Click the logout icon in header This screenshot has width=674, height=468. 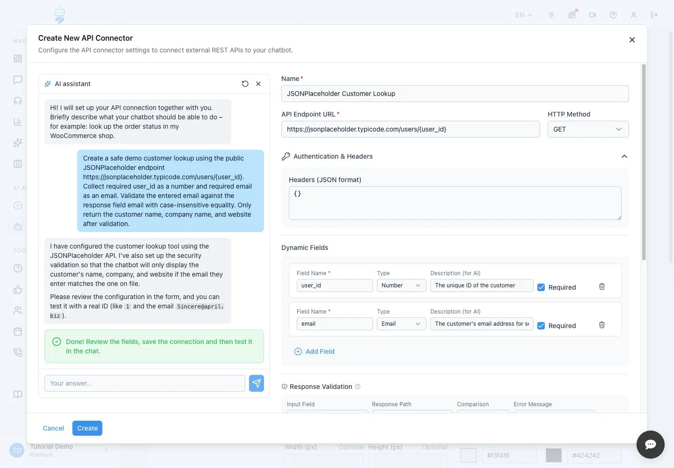tap(654, 15)
